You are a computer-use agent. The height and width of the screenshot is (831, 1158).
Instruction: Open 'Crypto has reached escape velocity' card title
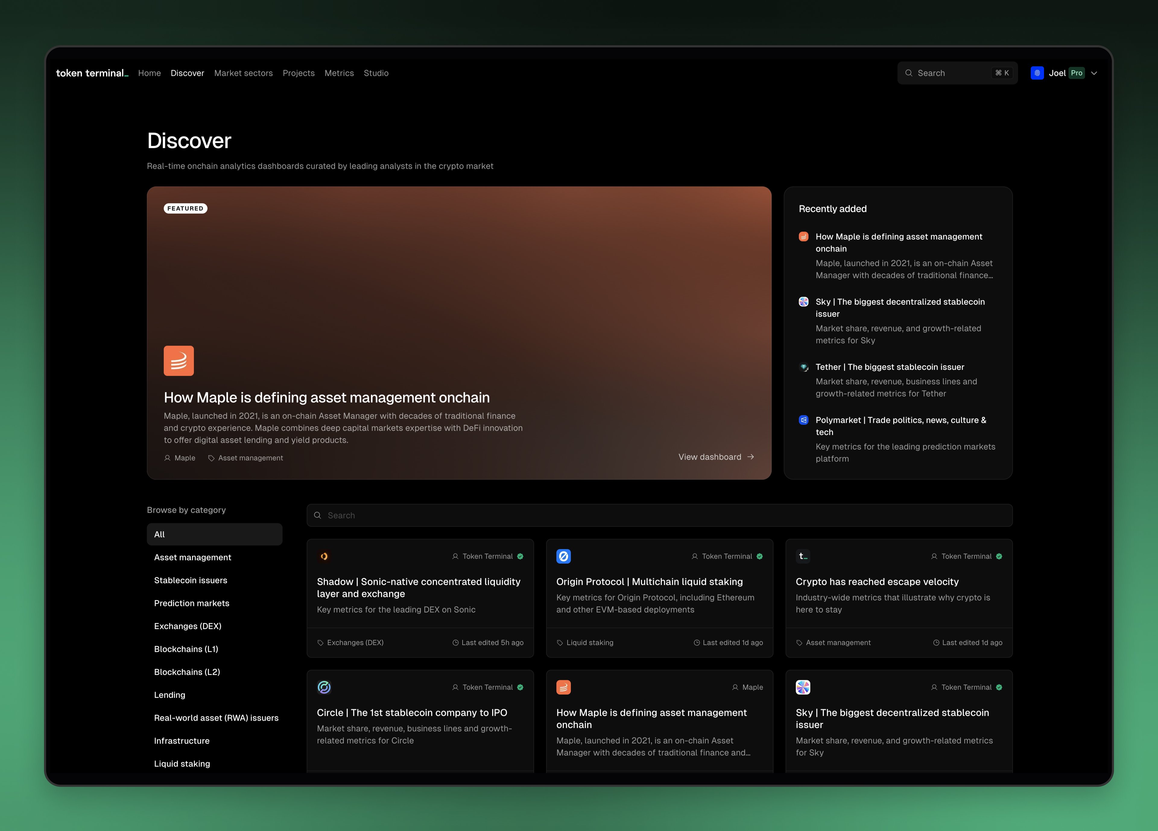click(x=877, y=582)
